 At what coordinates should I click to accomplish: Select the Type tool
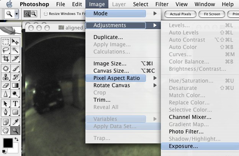[x=15, y=104]
